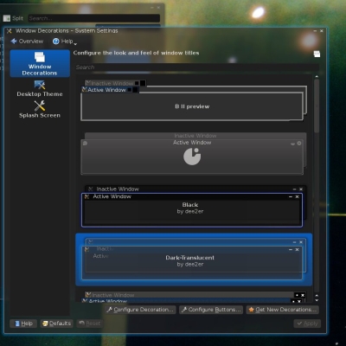Image resolution: width=346 pixels, height=346 pixels.
Task: Click the decoration list scrollbar down arrow
Action: pyautogui.click(x=317, y=300)
